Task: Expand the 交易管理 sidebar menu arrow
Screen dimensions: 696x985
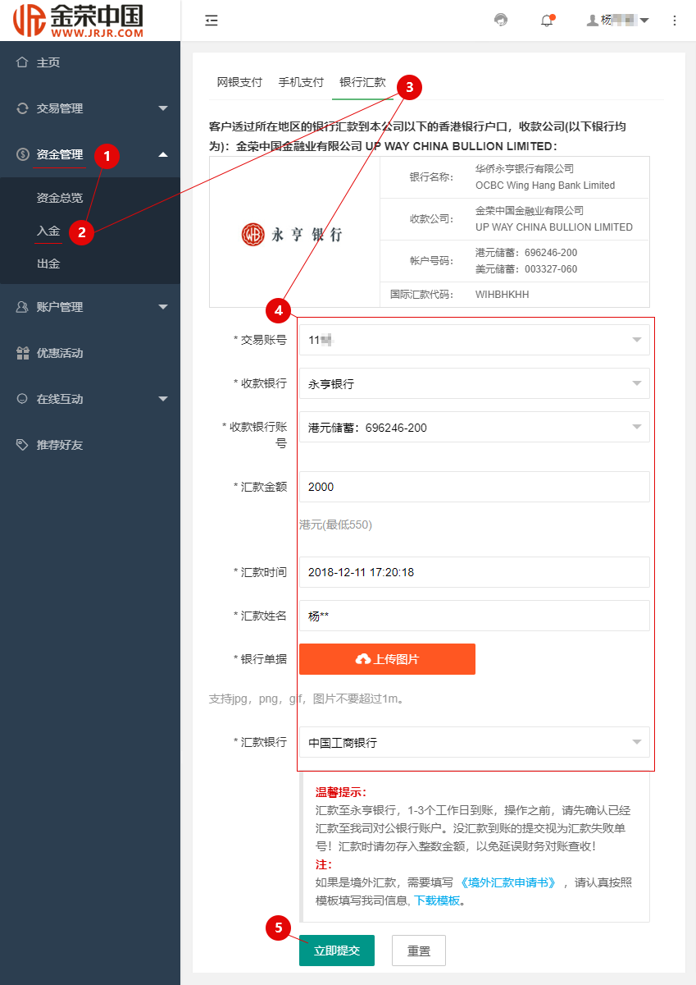Action: [x=163, y=108]
